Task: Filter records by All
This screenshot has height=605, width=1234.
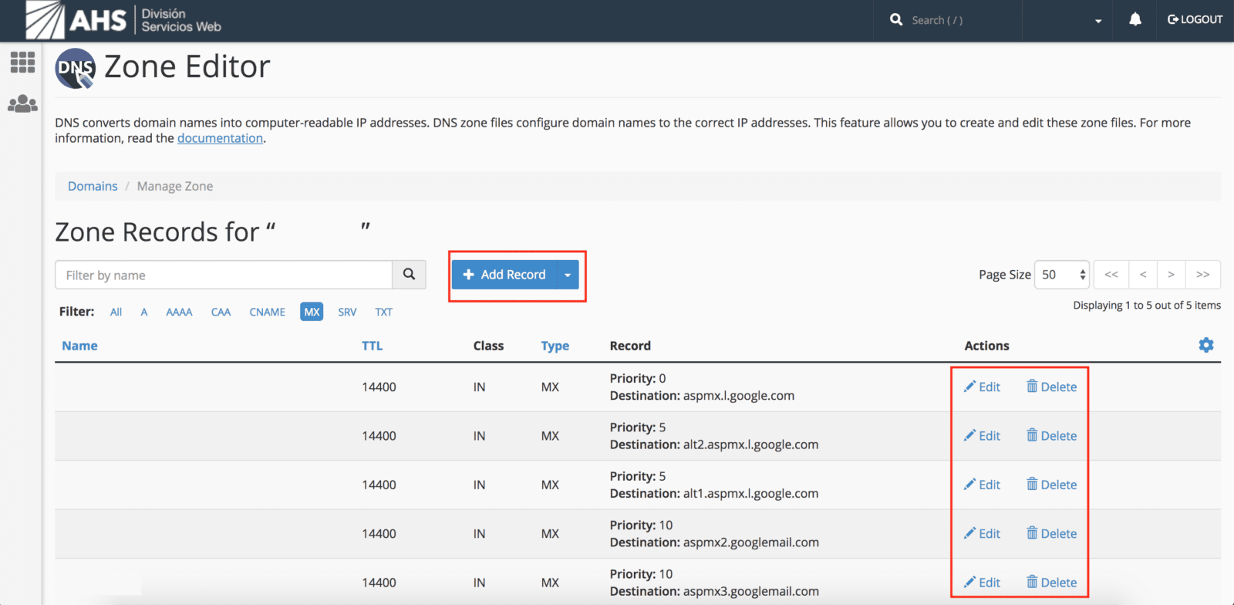Action: point(116,312)
